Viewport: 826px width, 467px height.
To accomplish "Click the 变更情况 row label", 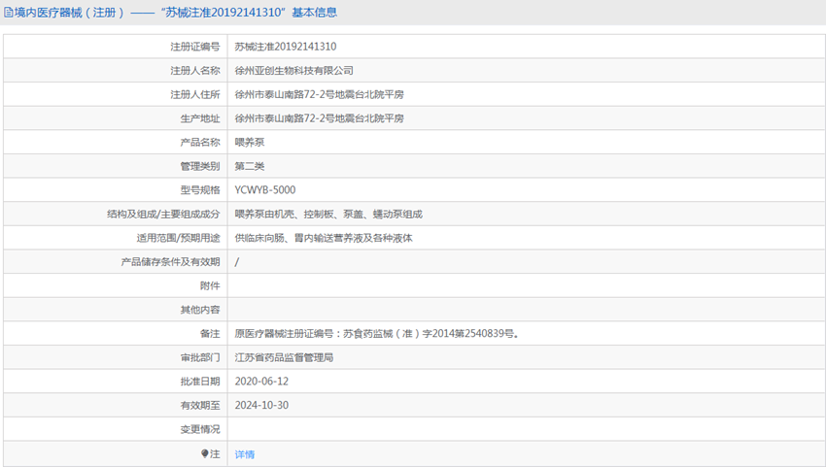I will click(x=200, y=429).
